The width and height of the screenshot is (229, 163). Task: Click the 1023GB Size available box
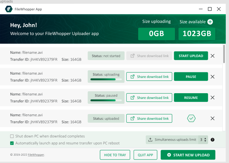click(x=197, y=34)
